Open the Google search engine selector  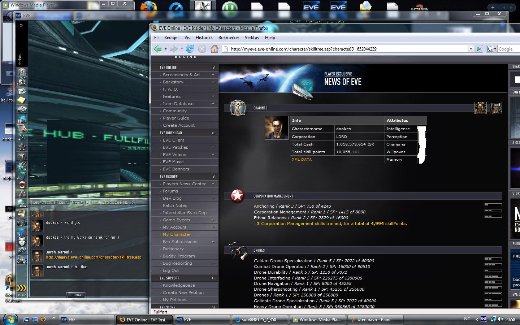click(492, 49)
